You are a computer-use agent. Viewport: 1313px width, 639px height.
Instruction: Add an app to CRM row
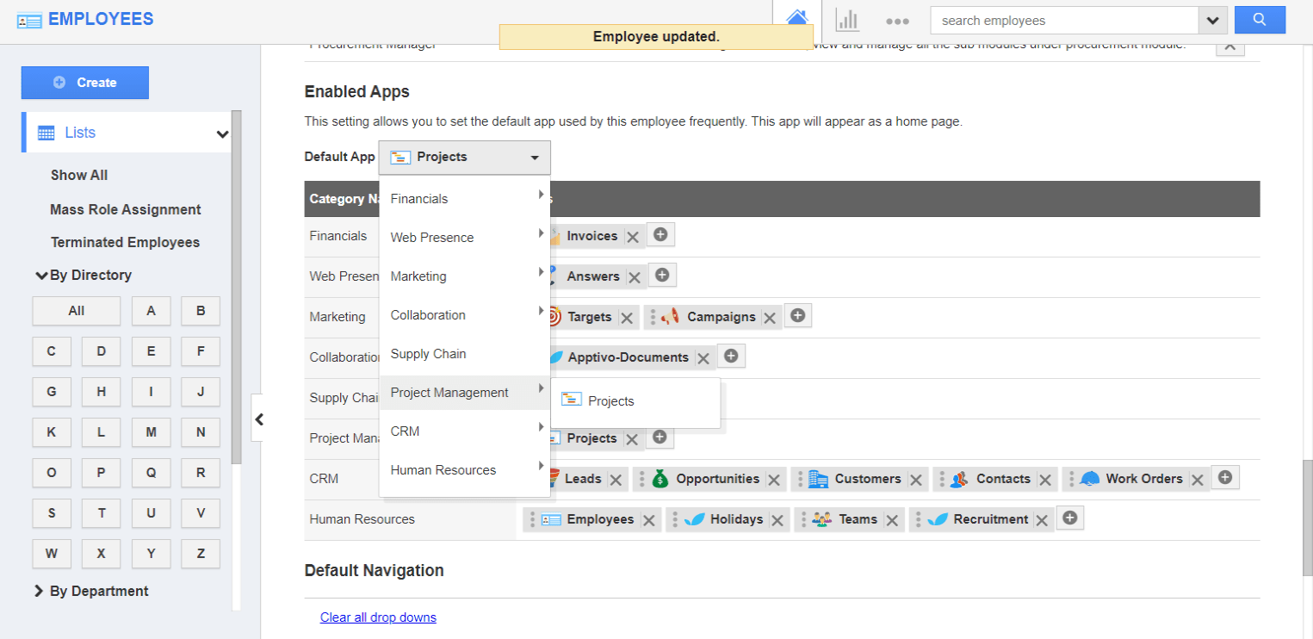click(x=1225, y=477)
